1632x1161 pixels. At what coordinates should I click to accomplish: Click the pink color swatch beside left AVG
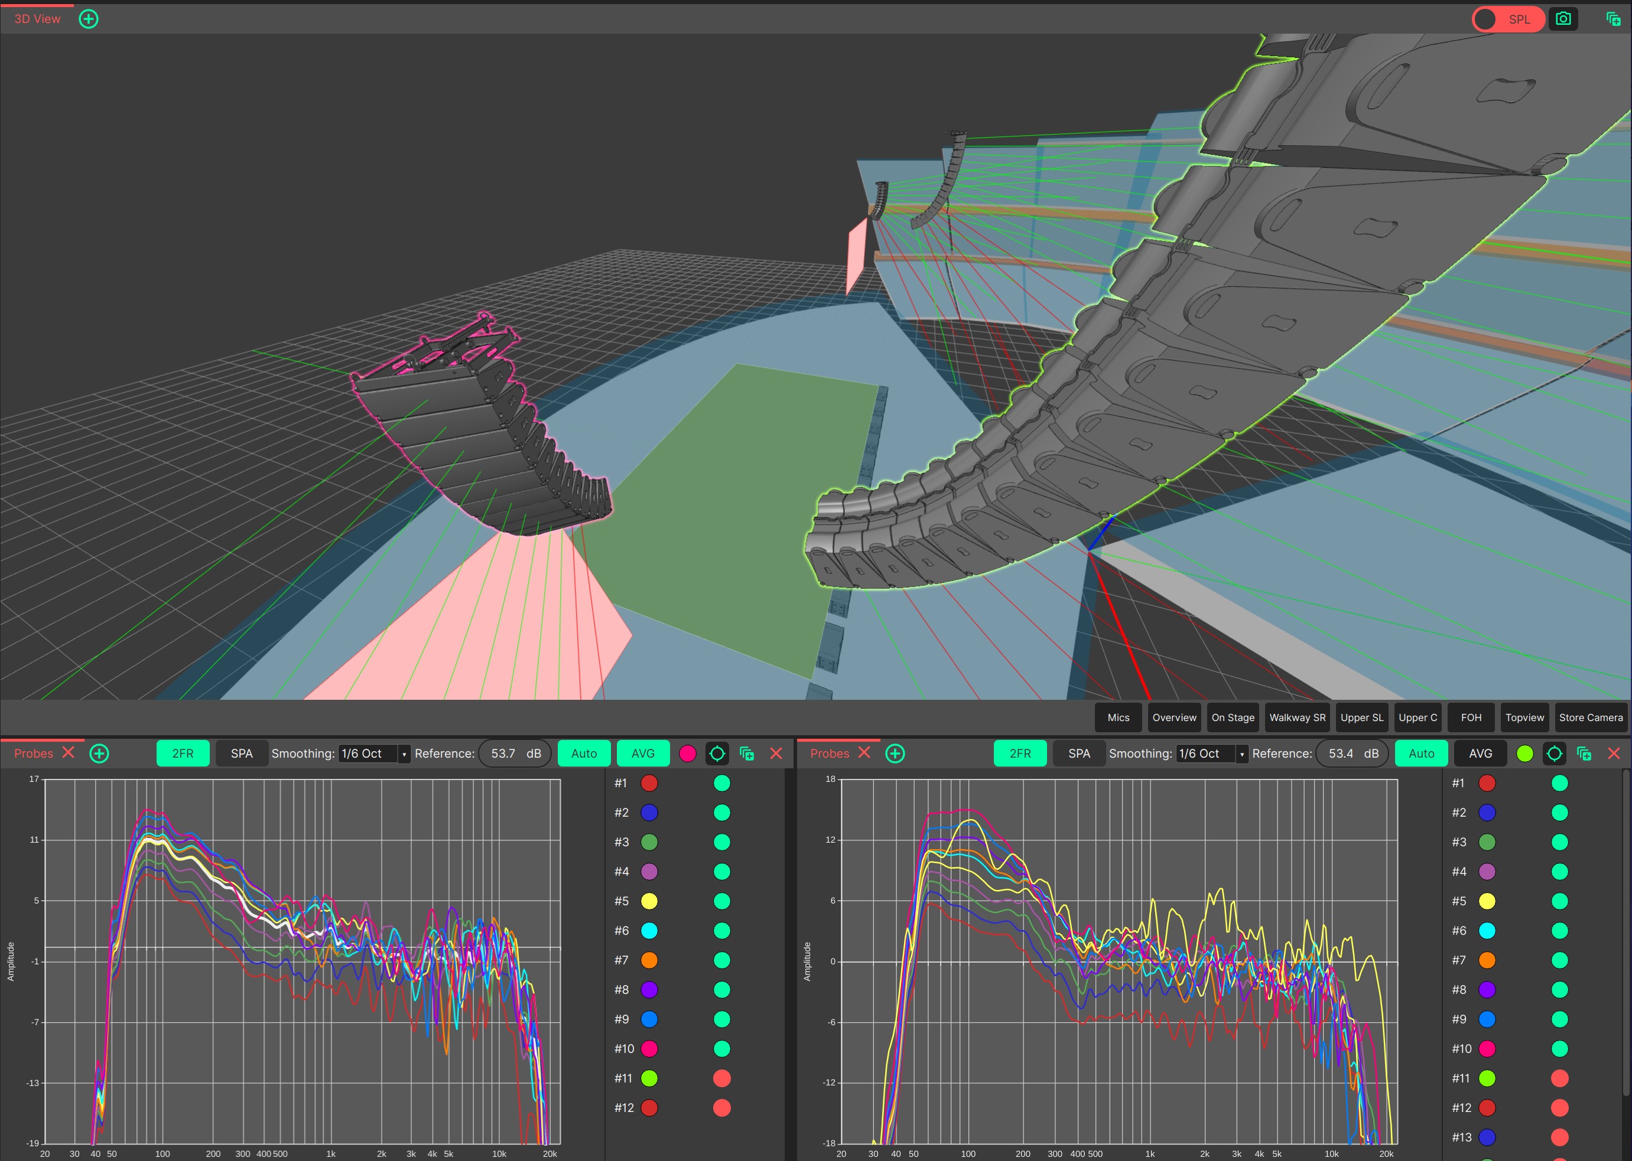(x=687, y=754)
